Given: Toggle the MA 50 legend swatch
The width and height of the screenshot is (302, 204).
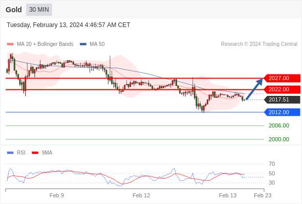Looking at the screenshot, I should click(83, 44).
